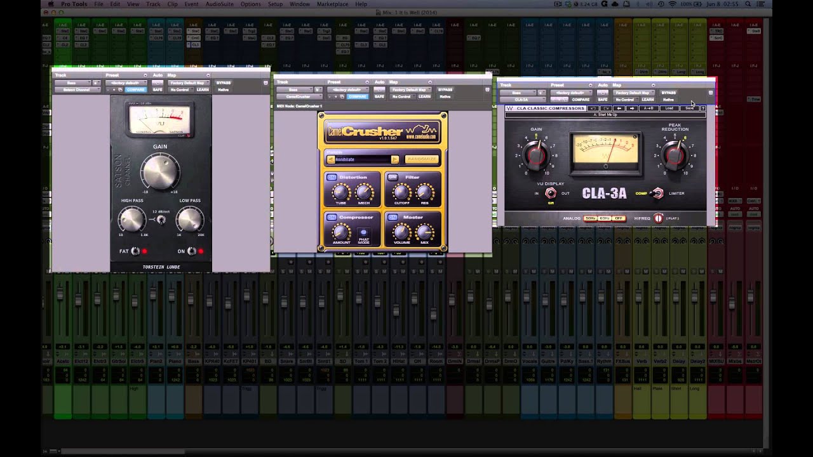Click CamelCrusher MECH distortion knob
The image size is (813, 457).
[x=363, y=192]
